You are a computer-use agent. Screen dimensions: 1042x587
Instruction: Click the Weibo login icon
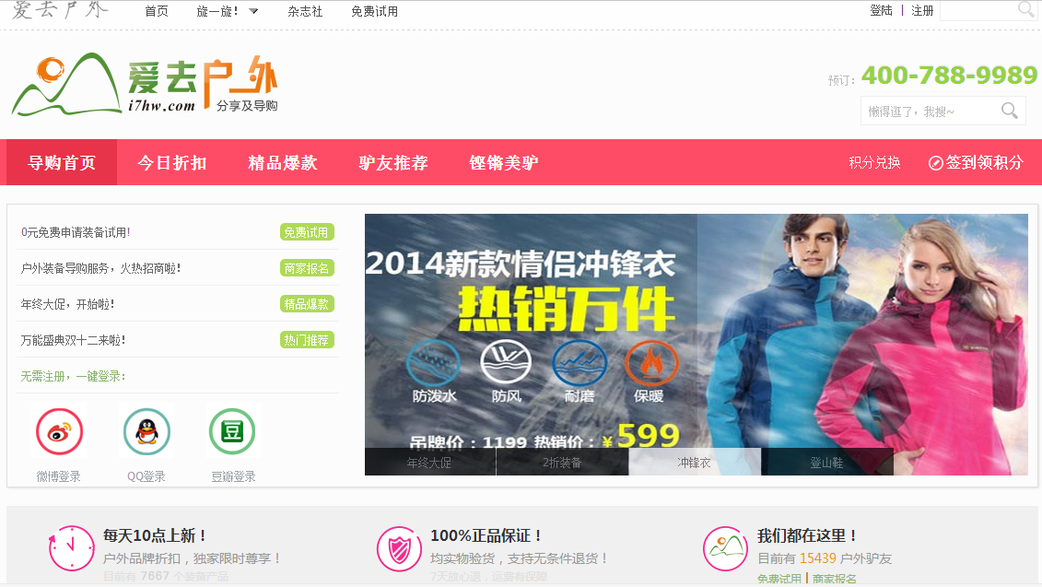click(x=59, y=431)
